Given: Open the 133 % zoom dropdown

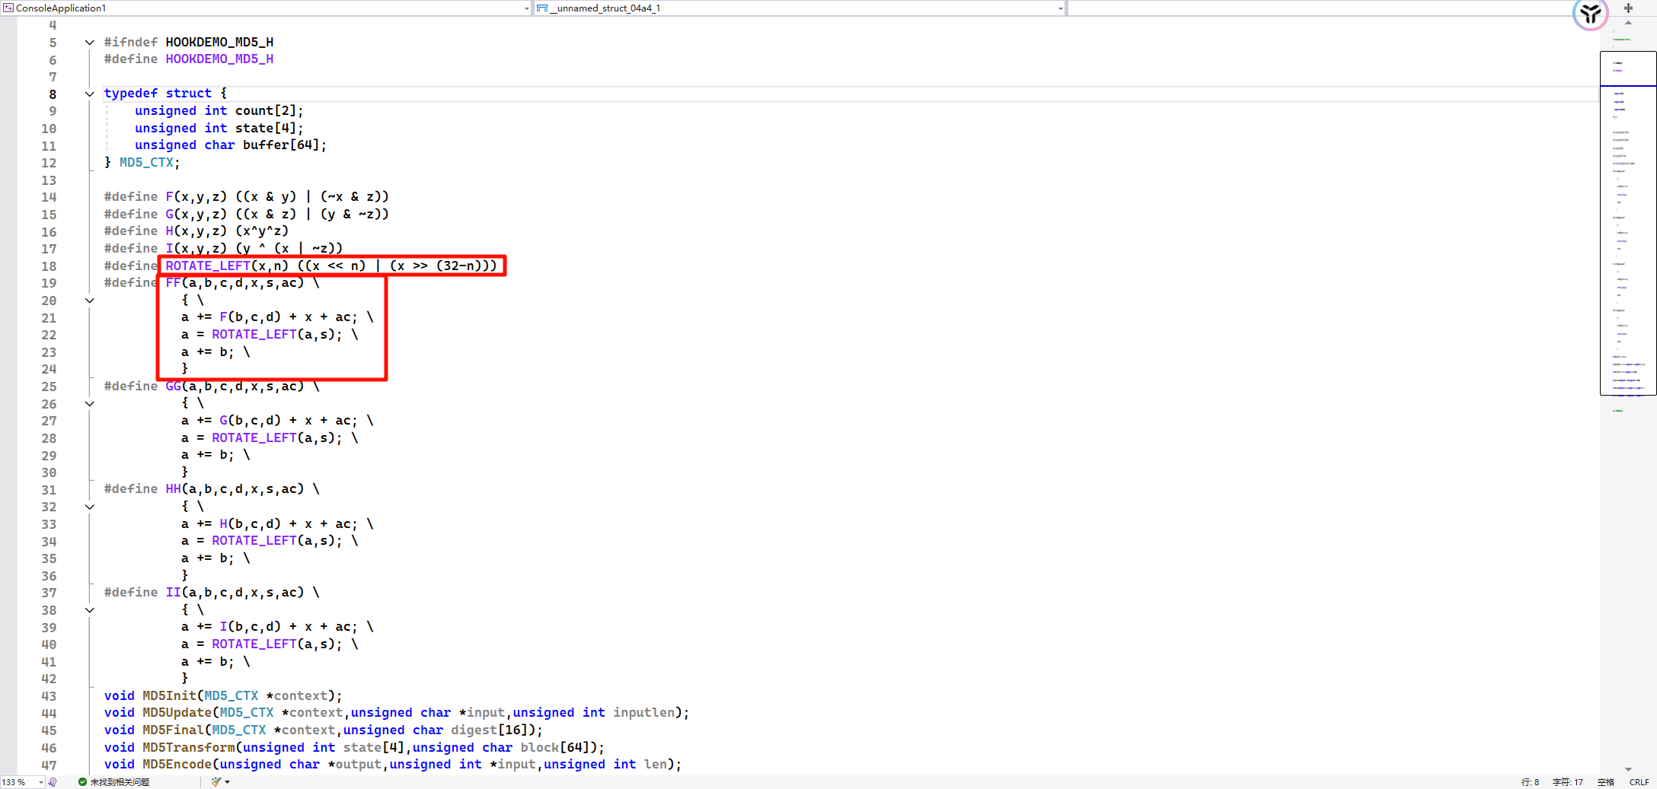Looking at the screenshot, I should pos(40,782).
